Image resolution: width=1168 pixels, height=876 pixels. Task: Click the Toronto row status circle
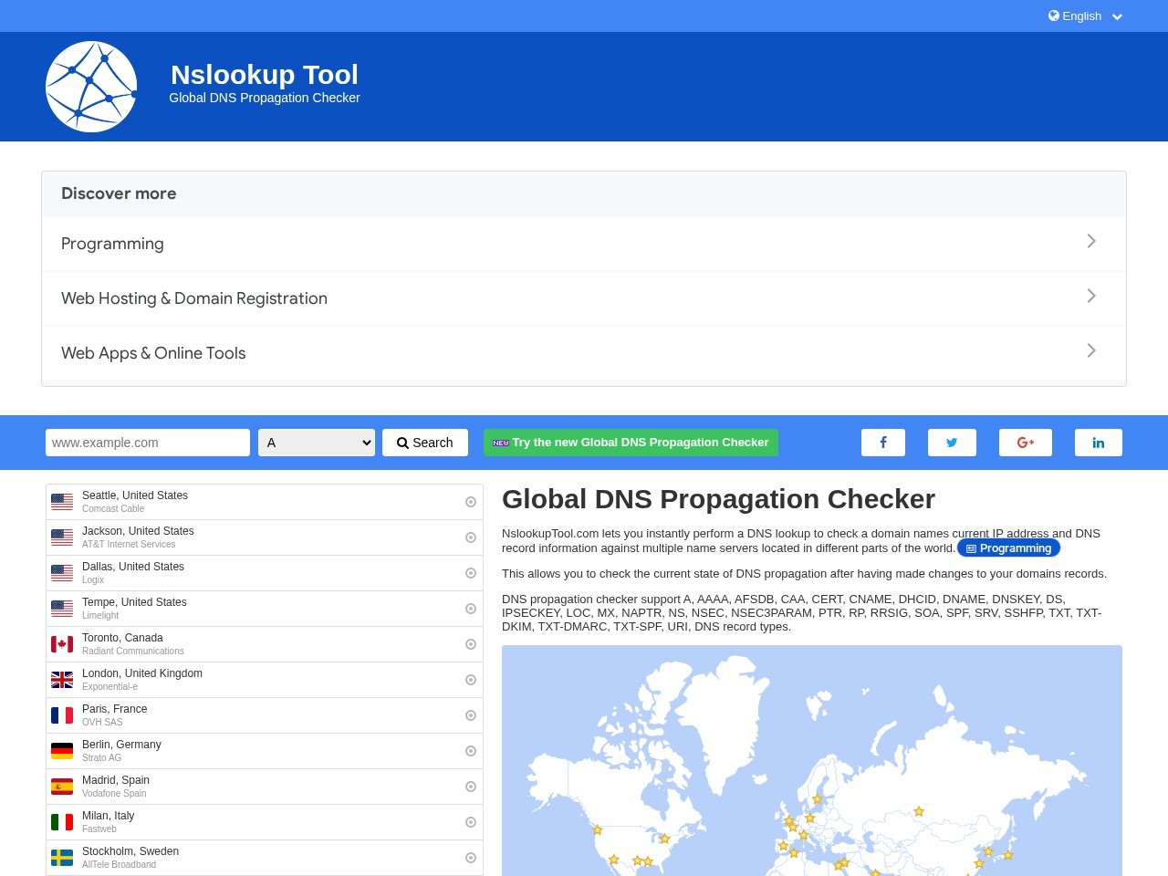[x=471, y=644]
